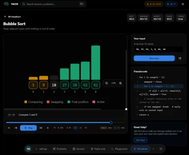The height and width of the screenshot is (155, 189).
Task: Click the SPACE O(1) complexity chip
Action: [x=169, y=18]
